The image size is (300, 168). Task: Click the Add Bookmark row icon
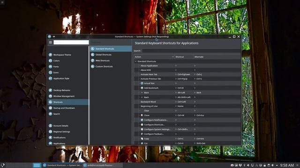[142, 88]
